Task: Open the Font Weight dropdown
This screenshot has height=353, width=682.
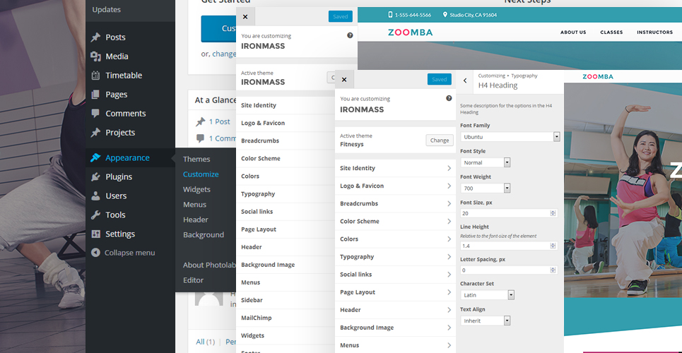Action: [x=486, y=189]
